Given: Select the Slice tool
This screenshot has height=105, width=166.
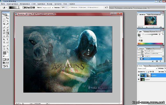Looking at the screenshot, I should [x=7, y=24].
